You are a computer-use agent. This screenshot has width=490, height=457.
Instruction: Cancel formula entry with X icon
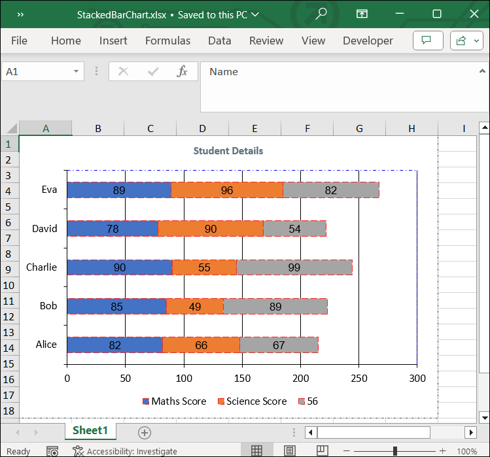point(123,71)
